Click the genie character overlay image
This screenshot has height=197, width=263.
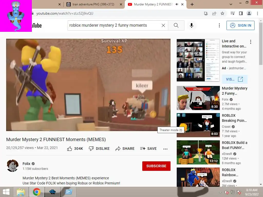point(16,16)
